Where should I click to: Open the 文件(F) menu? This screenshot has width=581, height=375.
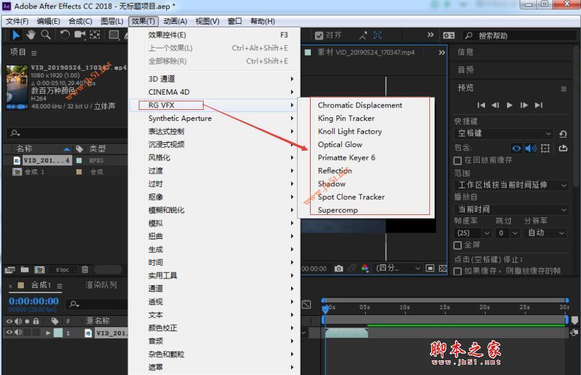point(17,21)
